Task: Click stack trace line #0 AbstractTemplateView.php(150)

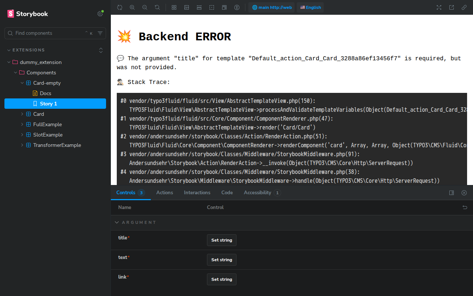Action: point(218,101)
